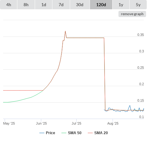147x141 pixels.
Task: Click the blue Price legend line marker
Action: (x=42, y=133)
